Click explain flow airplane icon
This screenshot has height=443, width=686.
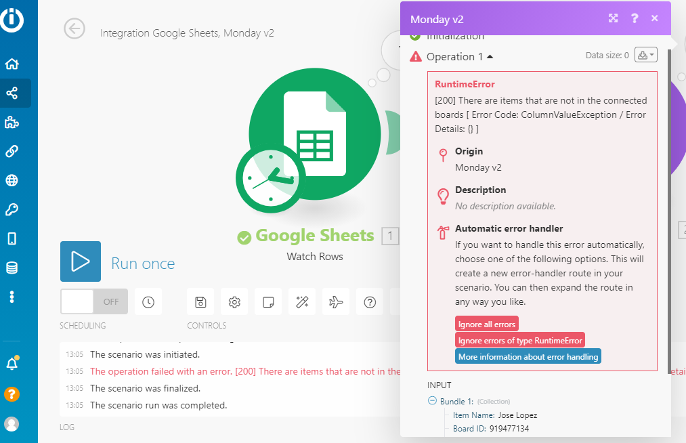[x=336, y=301]
